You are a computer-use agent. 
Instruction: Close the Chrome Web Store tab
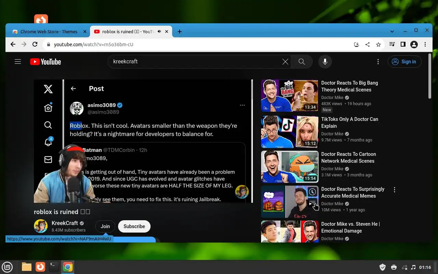coord(85,32)
